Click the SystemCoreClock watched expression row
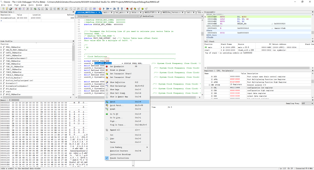The image size is (314, 170). 37,18
